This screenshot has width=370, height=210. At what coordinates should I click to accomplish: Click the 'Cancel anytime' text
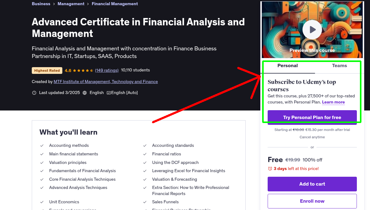coord(312,137)
